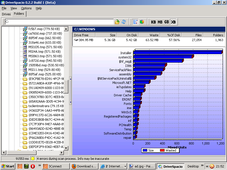The image size is (227, 170).
Task: Select MSI4A.tmp in the tree
Action: 45,52
